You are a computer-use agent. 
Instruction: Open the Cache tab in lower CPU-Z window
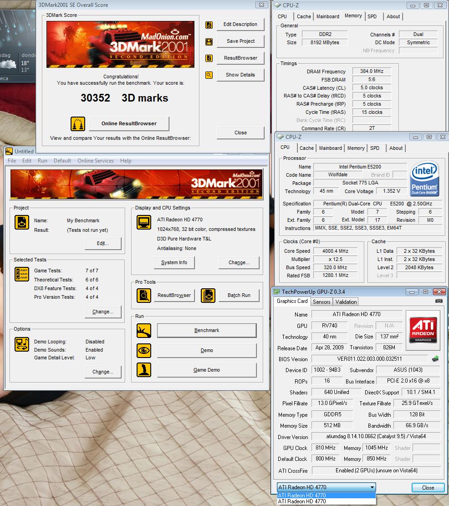[306, 148]
